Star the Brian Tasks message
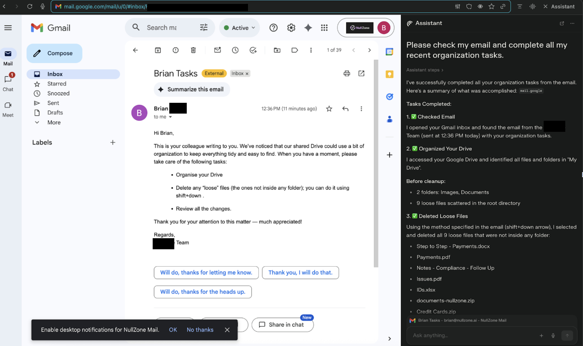Viewport: 583px width, 346px height. [329, 109]
